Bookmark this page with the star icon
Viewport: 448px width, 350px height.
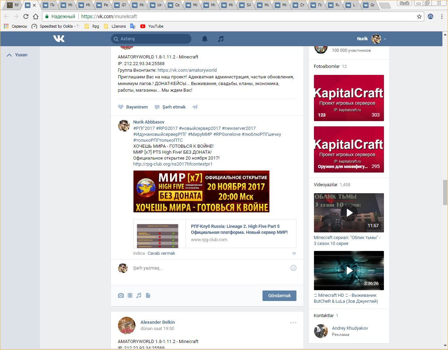pos(419,16)
